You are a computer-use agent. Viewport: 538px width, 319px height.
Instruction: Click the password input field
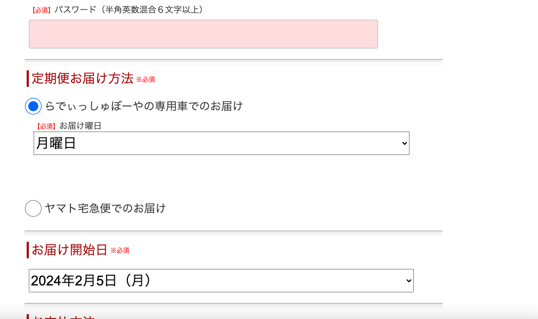(x=203, y=34)
